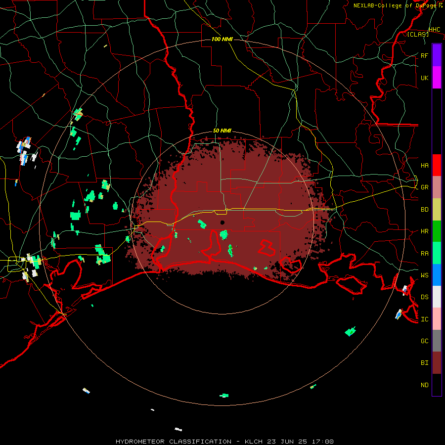The width and height of the screenshot is (445, 445).
Task: Click the UK magenta legend swatch
Action: point(437,78)
